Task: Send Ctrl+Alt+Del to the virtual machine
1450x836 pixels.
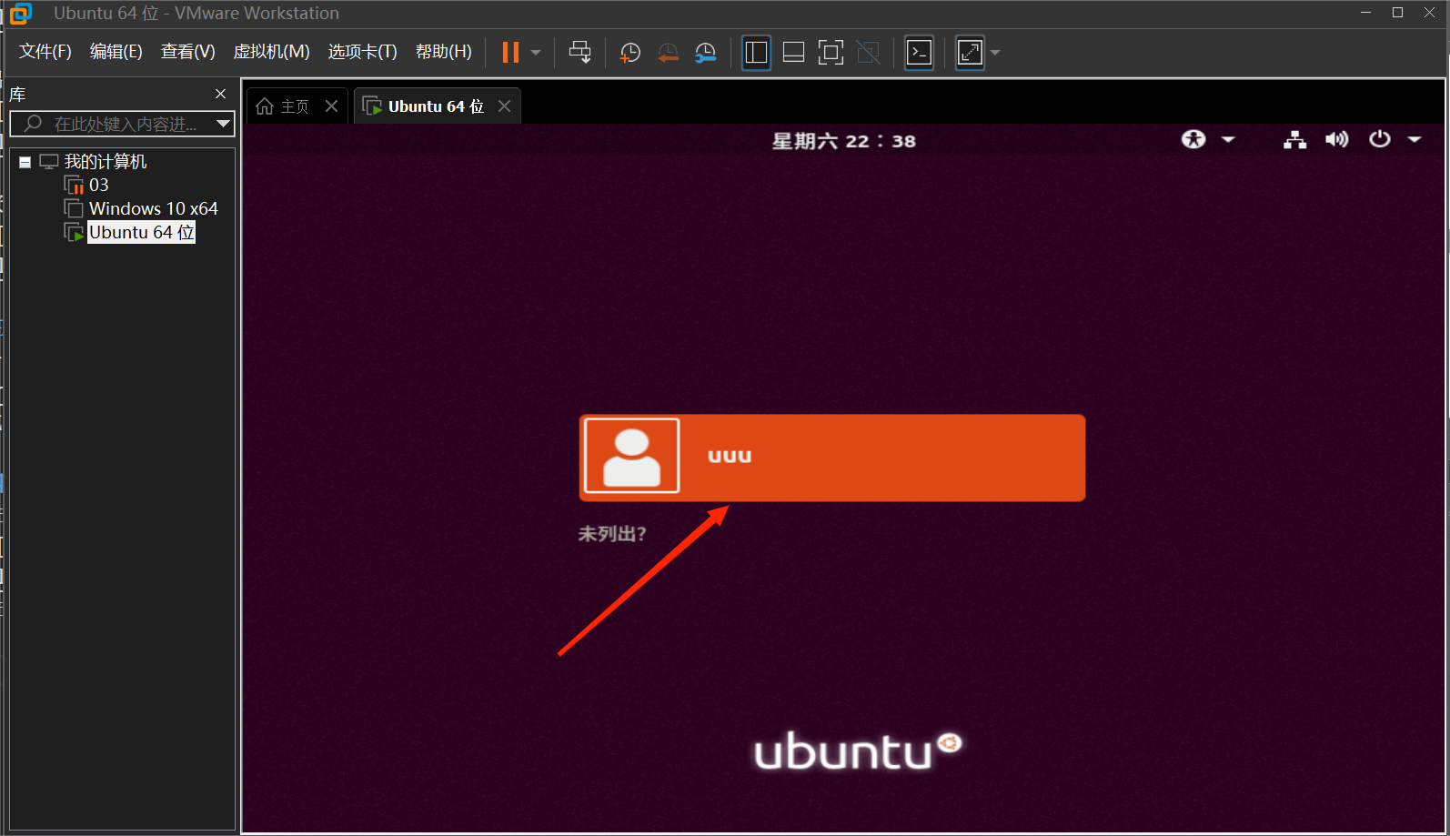Action: (x=579, y=53)
